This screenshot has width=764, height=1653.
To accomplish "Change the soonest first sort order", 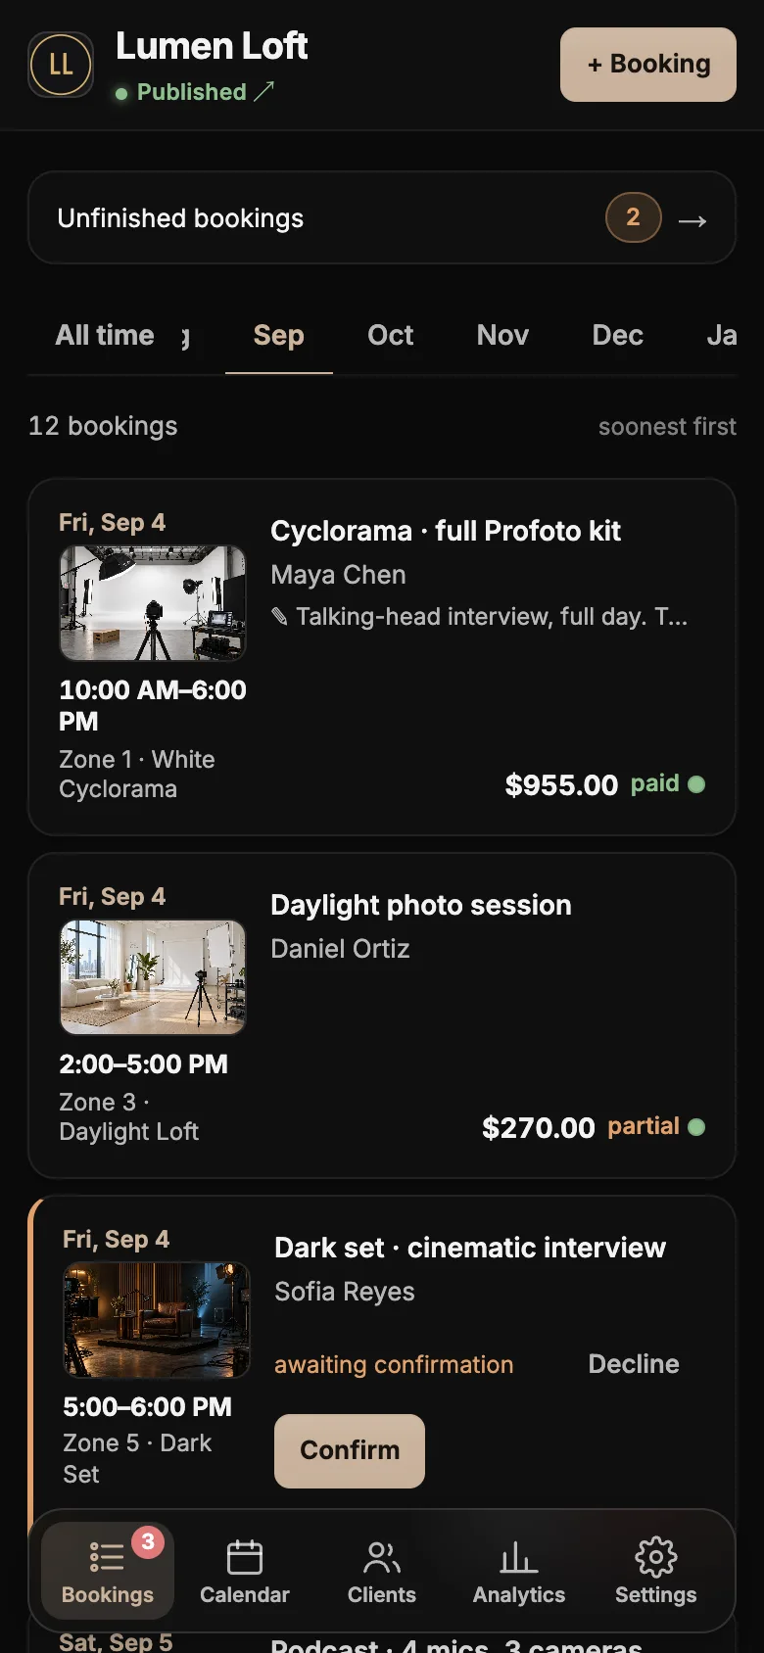I will (667, 426).
